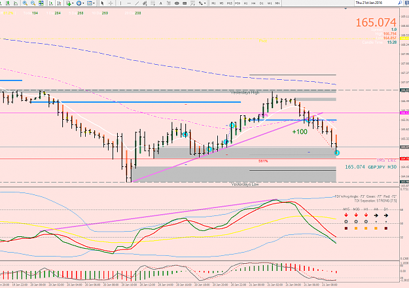The image size is (409, 288).
Task: Switch to M30 timeframe
Action: [238, 3]
